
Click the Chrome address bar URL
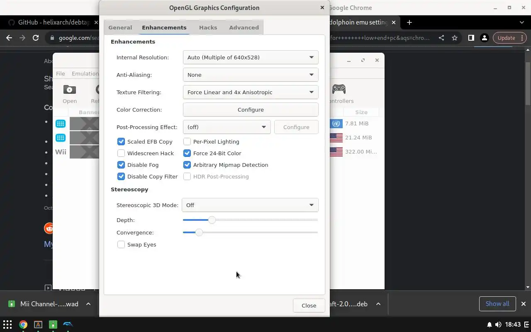click(79, 38)
